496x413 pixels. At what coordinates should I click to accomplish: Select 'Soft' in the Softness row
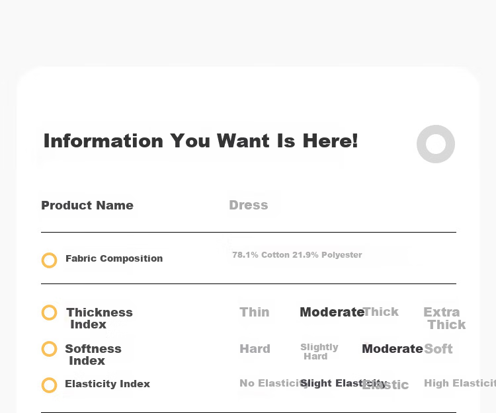point(438,349)
